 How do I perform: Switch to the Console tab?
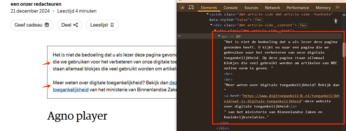click(231, 8)
